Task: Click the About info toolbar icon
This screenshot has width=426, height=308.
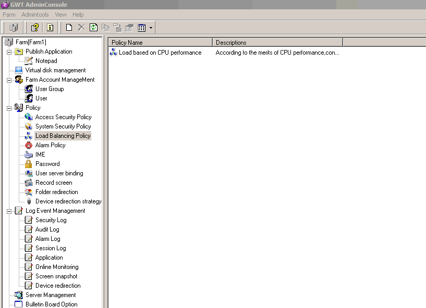Action: (50, 28)
